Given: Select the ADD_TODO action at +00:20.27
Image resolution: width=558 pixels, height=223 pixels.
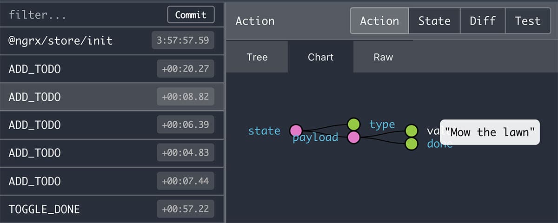Looking at the screenshot, I should pyautogui.click(x=112, y=69).
